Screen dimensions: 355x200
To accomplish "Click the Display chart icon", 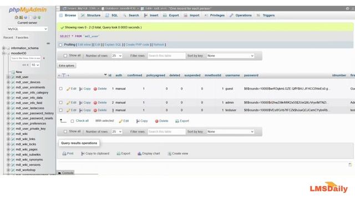I will pyautogui.click(x=139, y=153).
